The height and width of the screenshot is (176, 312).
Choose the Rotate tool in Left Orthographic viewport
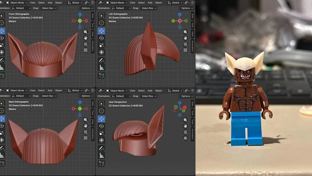click(101, 38)
